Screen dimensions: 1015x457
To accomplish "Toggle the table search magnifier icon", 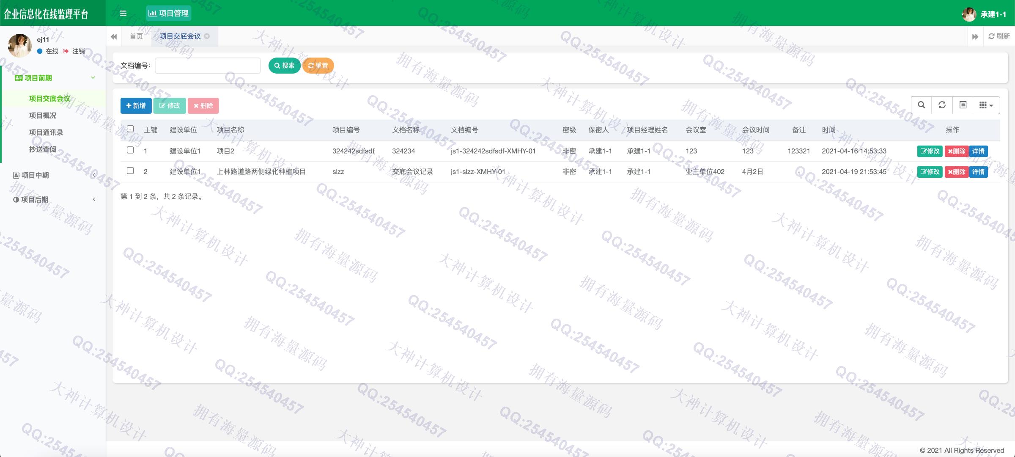I will click(922, 105).
